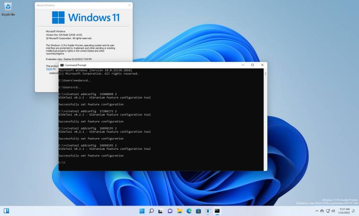The height and width of the screenshot is (216, 359).
Task: Open Microsoft Store from the taskbar
Action: [198, 211]
